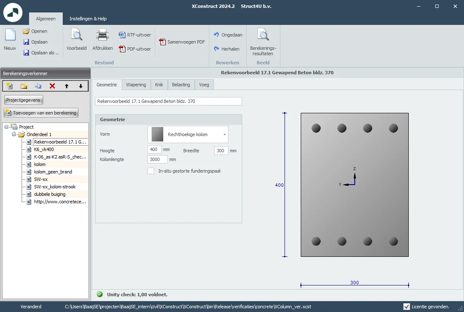Click Toevoegen van een berekening
The image size is (464, 312).
tap(41, 112)
